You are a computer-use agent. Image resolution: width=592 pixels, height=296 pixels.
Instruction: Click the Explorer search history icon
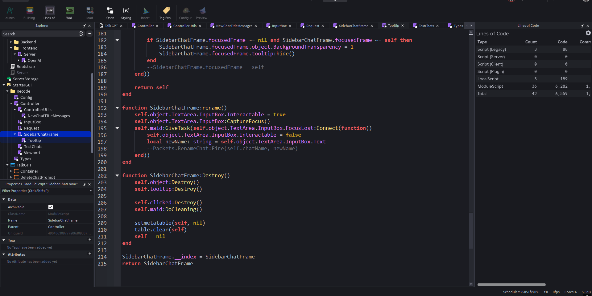(81, 34)
